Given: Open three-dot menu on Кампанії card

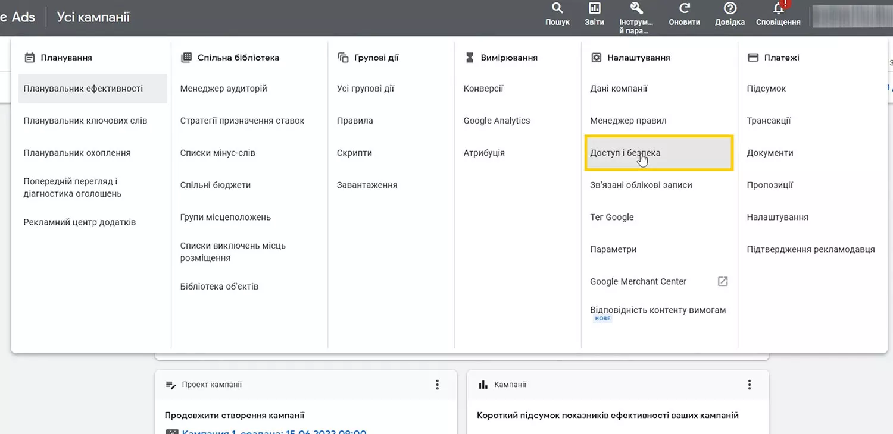Looking at the screenshot, I should 750,385.
